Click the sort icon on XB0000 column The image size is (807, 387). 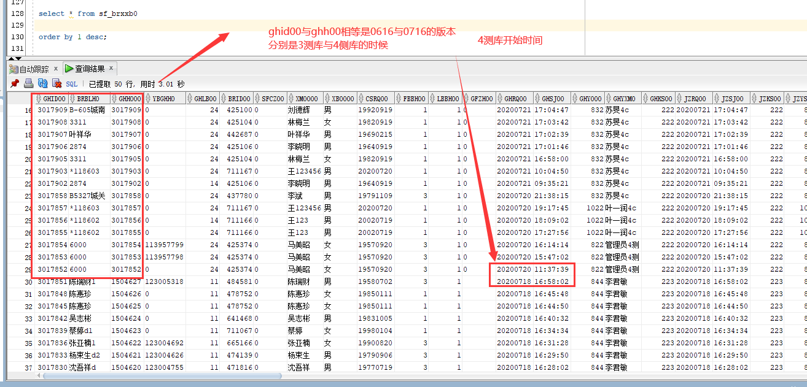tap(327, 98)
